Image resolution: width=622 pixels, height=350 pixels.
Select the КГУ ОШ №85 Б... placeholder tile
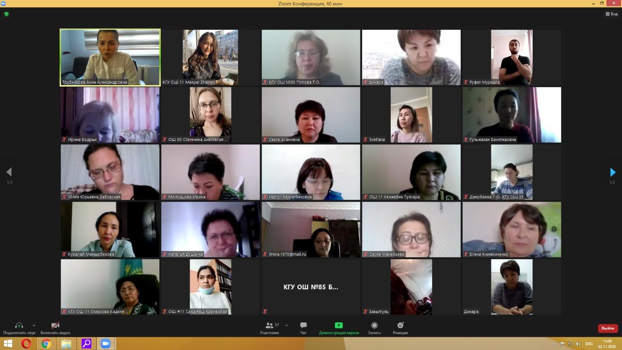coord(311,287)
